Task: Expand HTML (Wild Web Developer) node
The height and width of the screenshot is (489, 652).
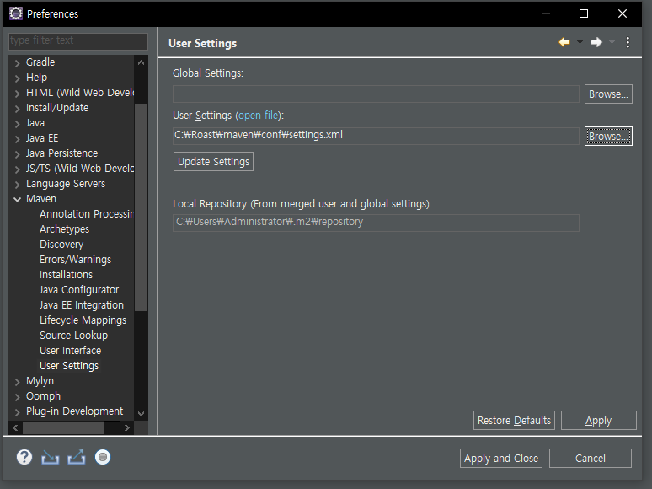Action: (17, 94)
